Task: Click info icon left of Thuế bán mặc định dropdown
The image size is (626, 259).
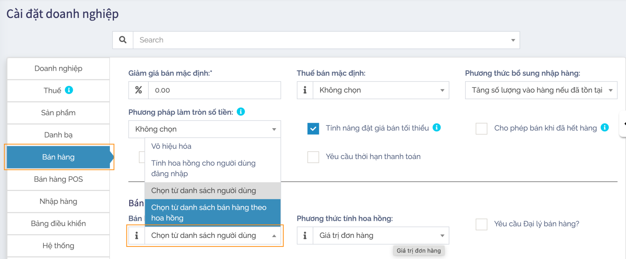Action: (x=305, y=90)
